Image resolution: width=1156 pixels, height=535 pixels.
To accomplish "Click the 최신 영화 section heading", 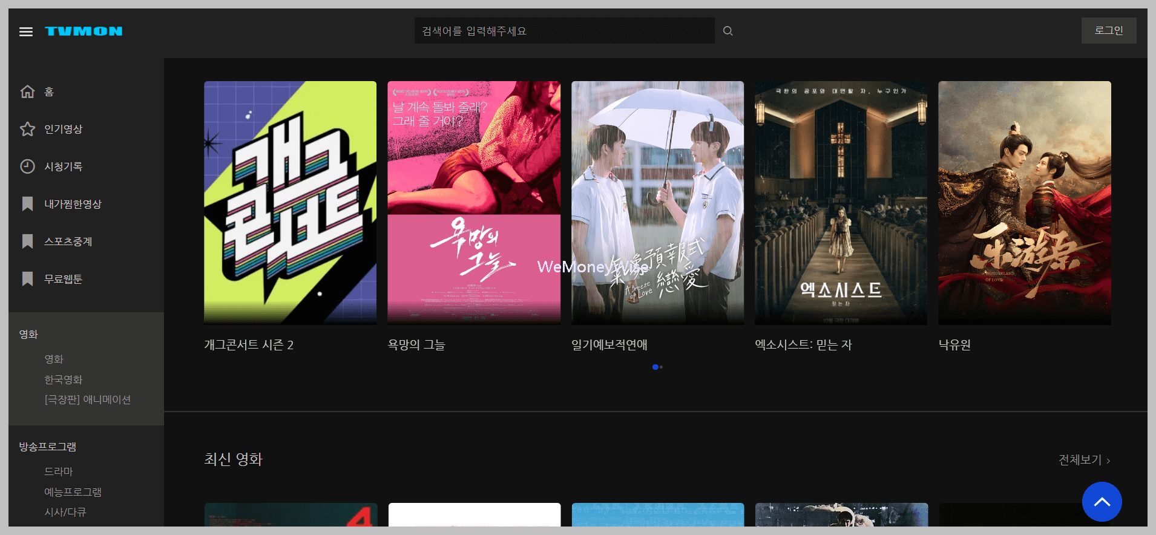I will [x=233, y=459].
